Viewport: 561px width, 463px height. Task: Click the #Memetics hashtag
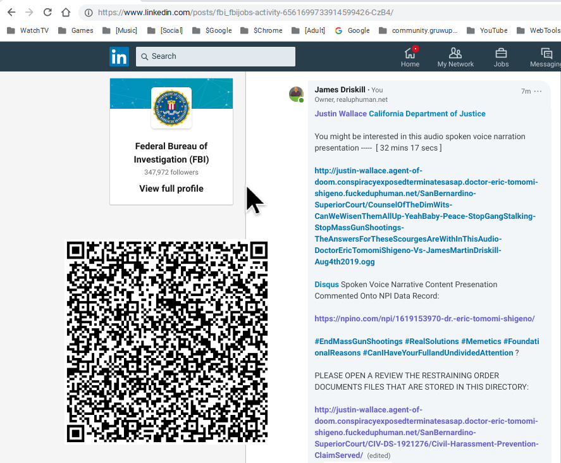tap(481, 342)
